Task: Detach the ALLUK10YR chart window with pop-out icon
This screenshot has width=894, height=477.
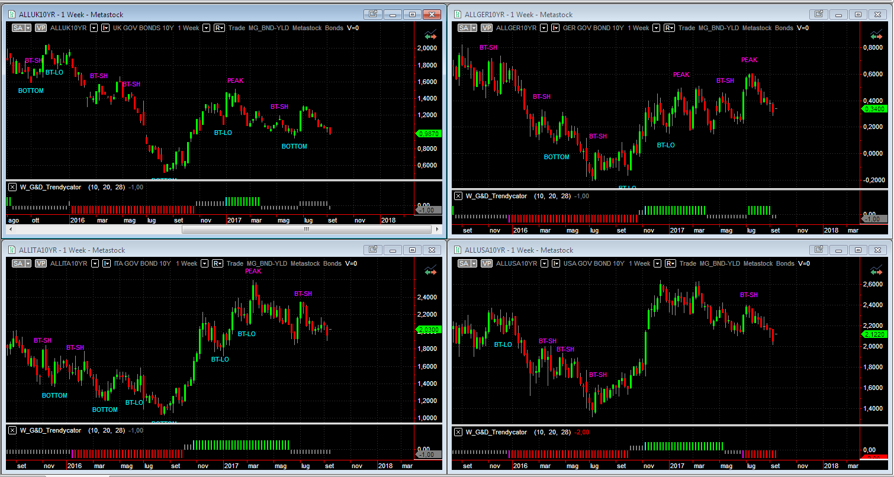Action: 373,14
